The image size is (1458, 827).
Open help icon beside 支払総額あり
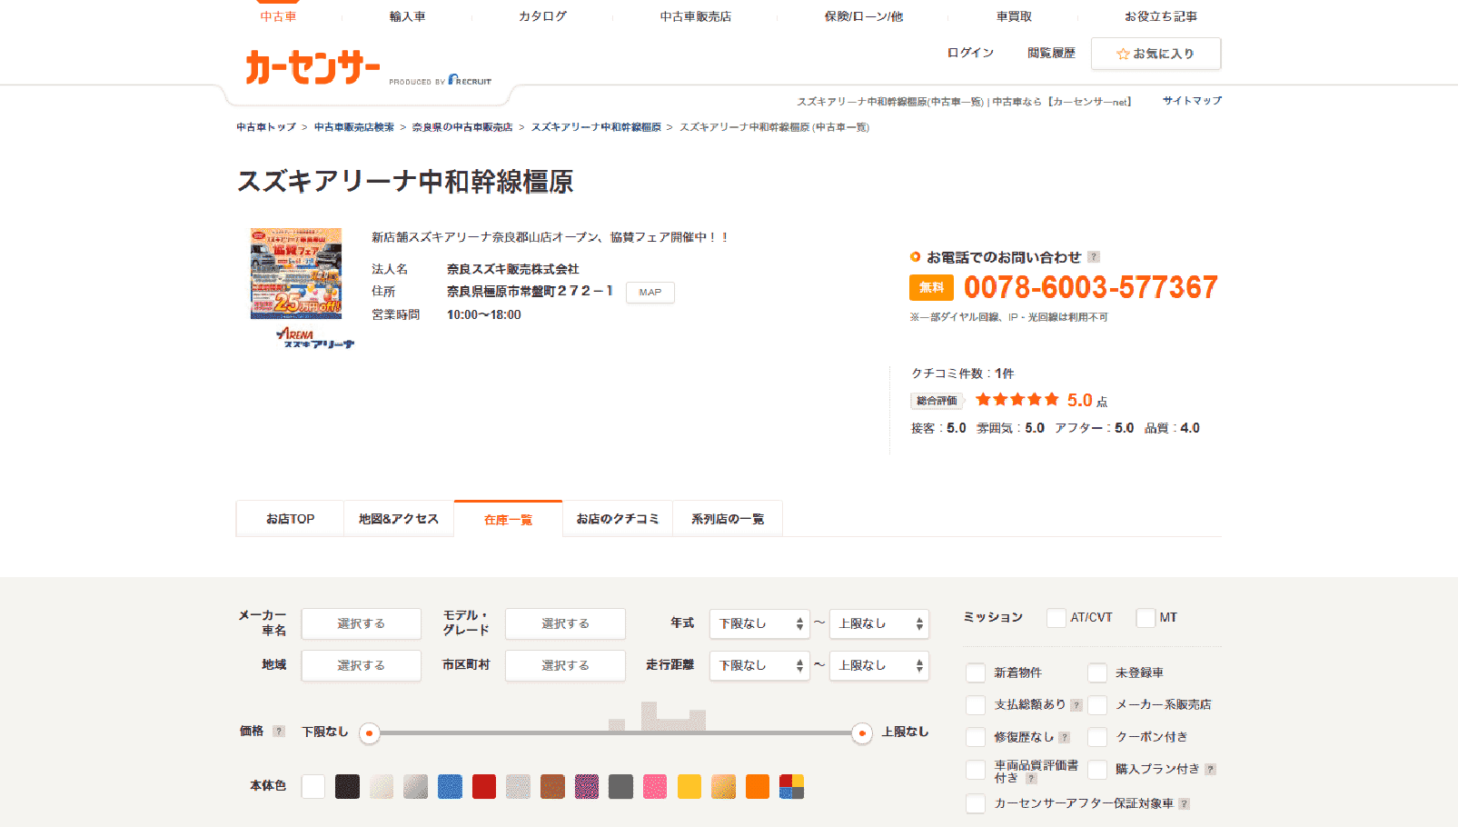(x=1076, y=705)
